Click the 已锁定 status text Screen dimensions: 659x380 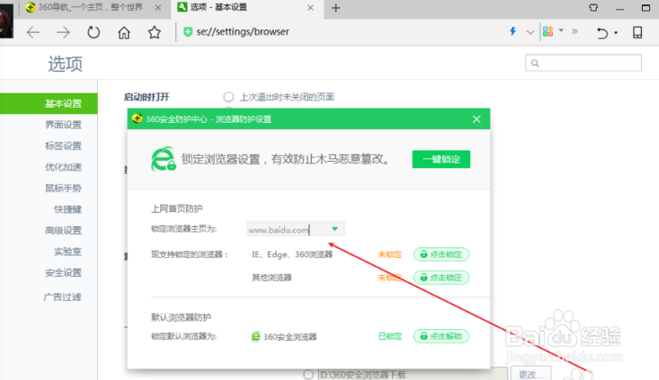coord(390,336)
